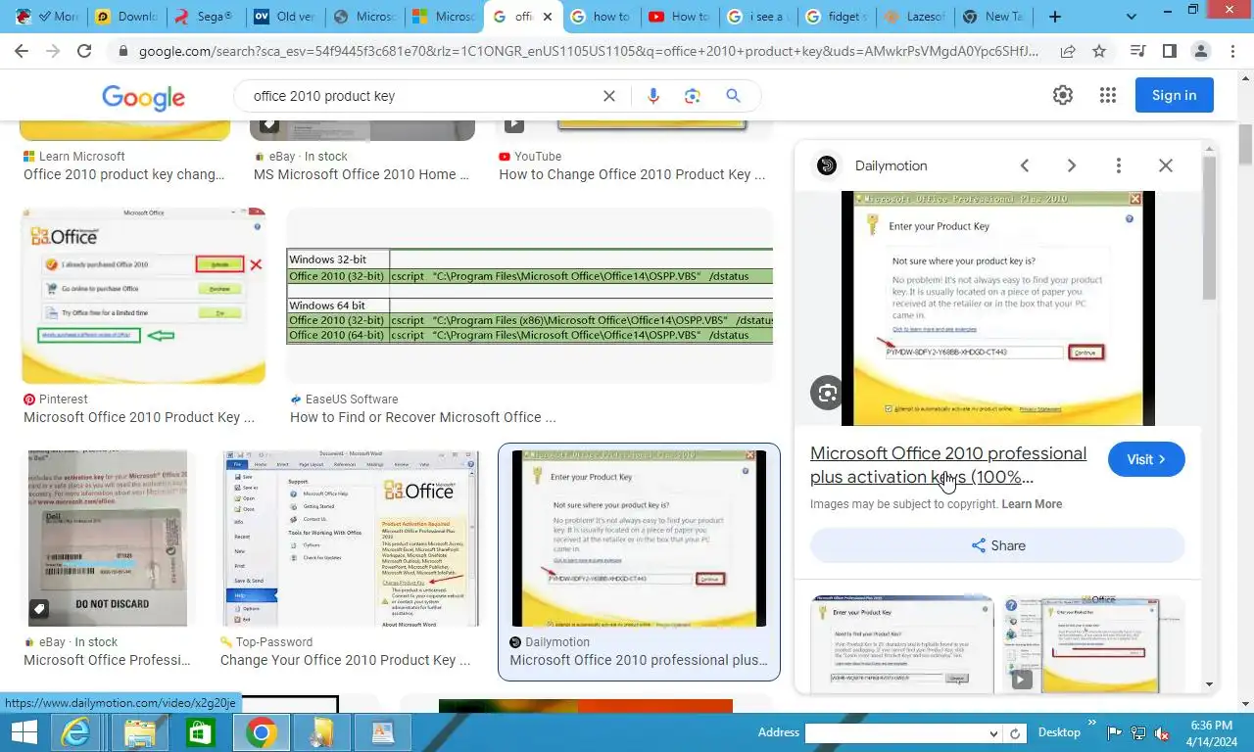The height and width of the screenshot is (752, 1254).
Task: Open the Chrome profile avatar
Action: (x=1201, y=51)
